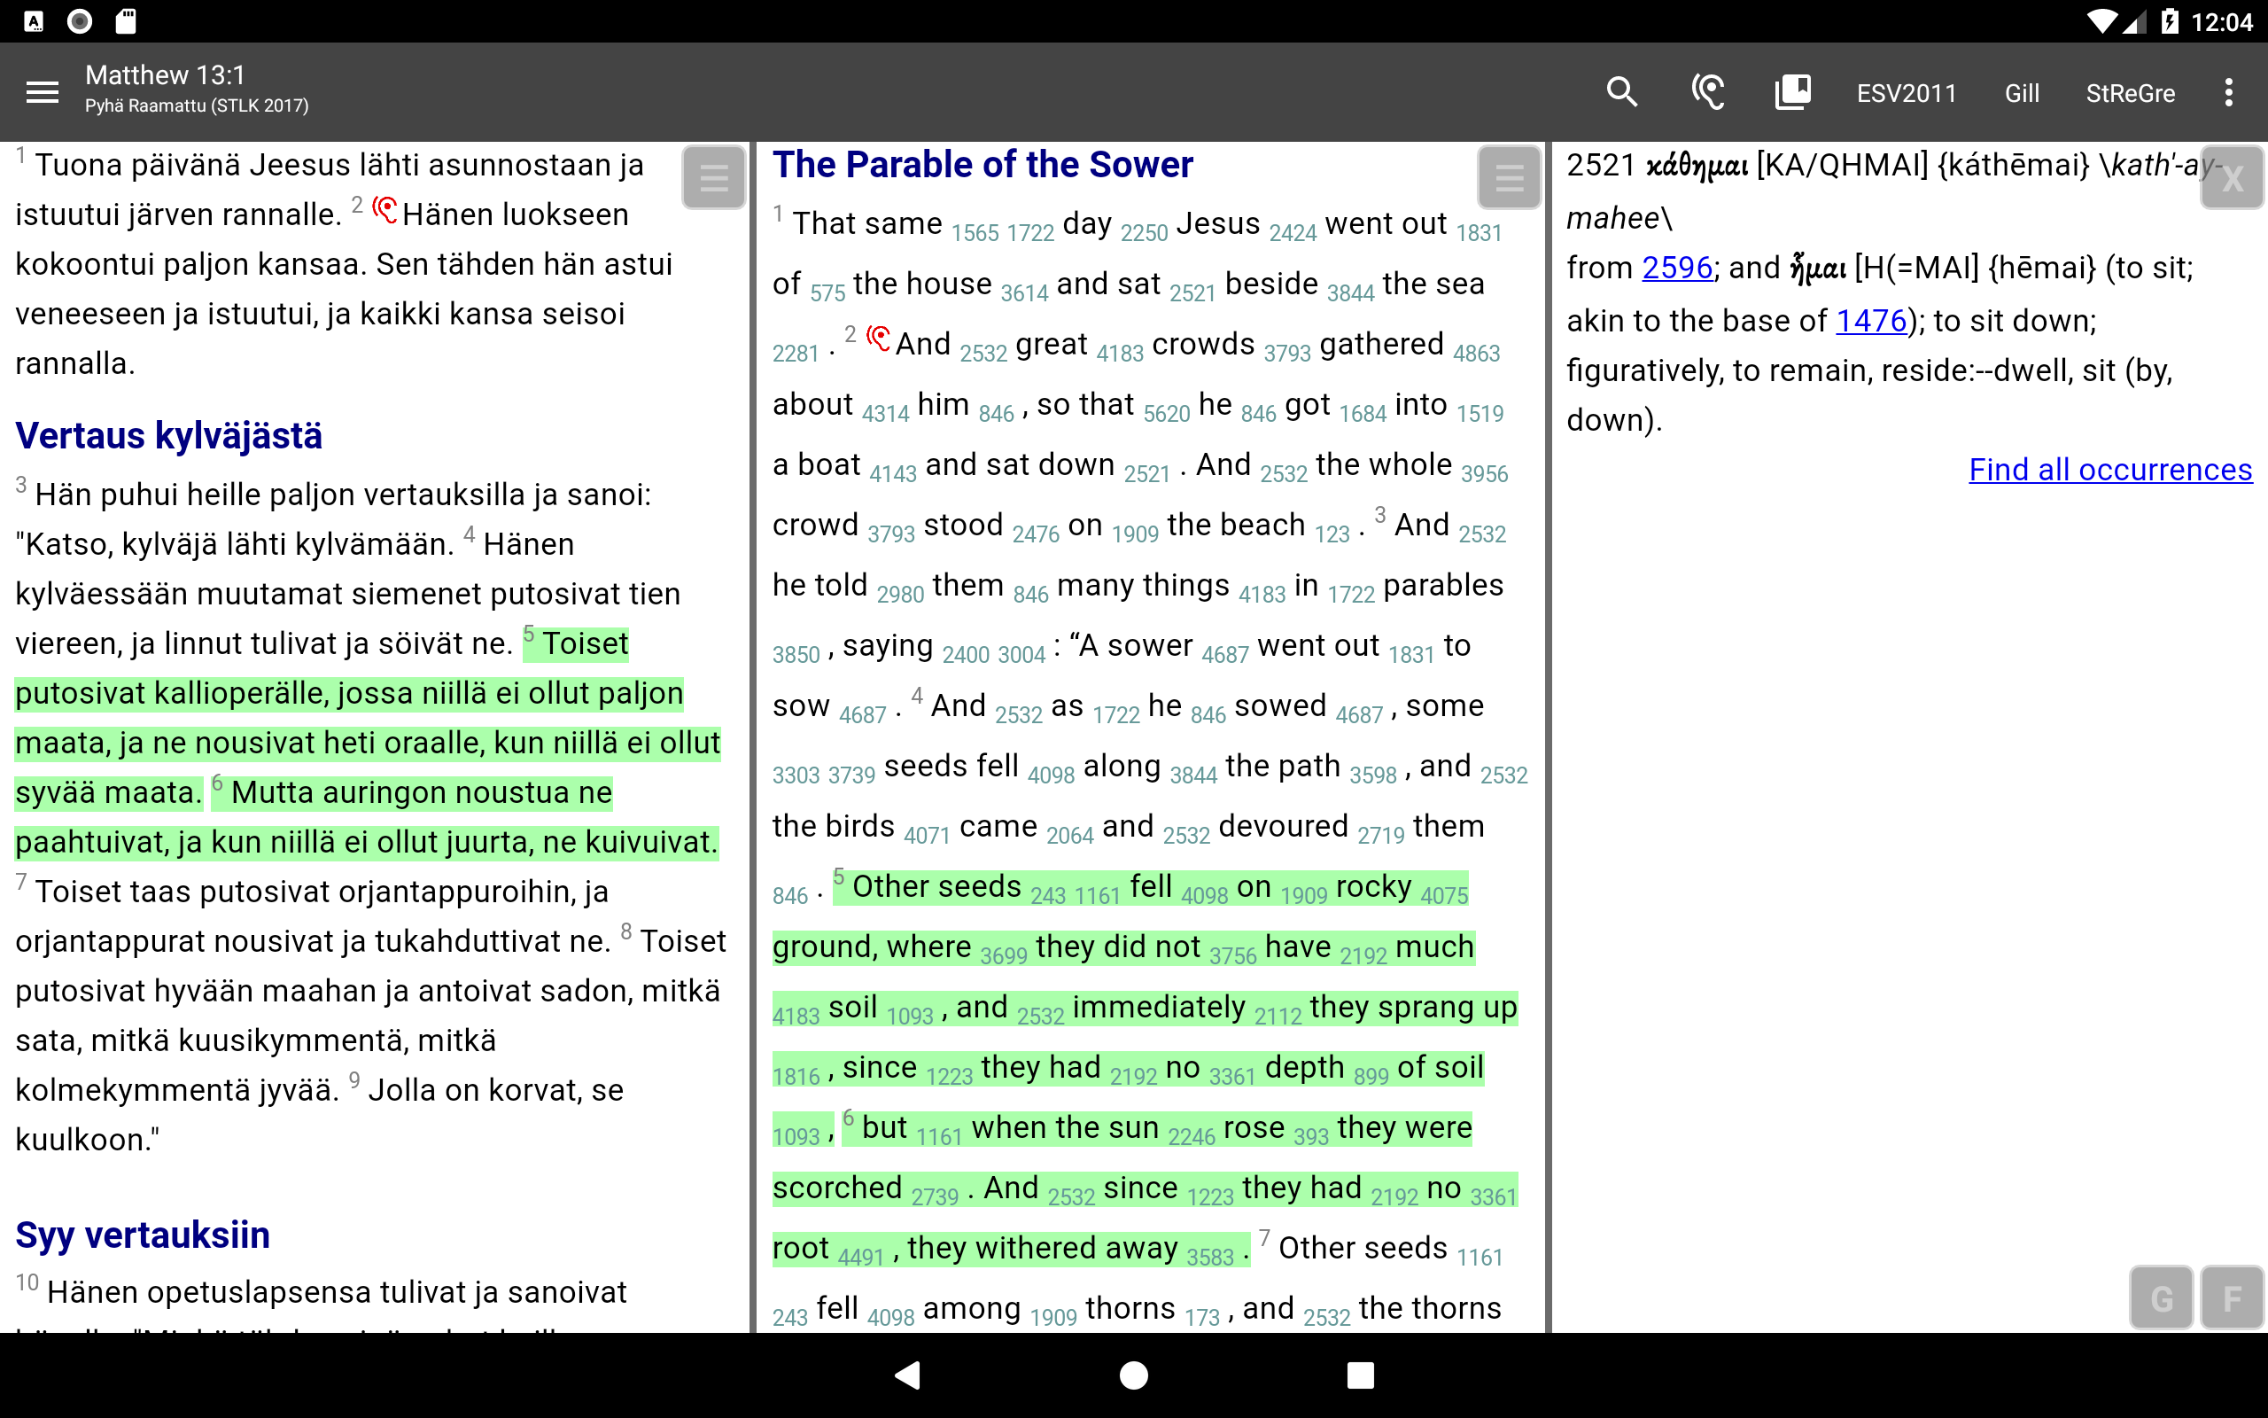Follow the Find all occurrences link
The image size is (2268, 1418).
pos(2109,469)
